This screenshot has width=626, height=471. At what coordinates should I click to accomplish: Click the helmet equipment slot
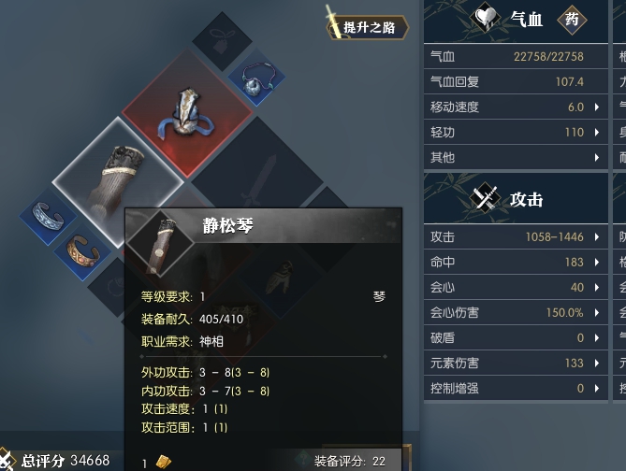187,113
